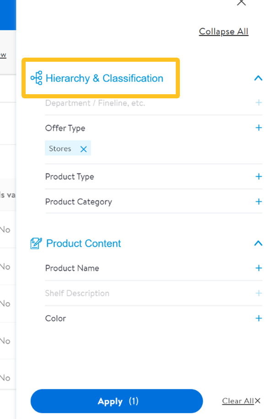The image size is (276, 419).
Task: Click the Product Content edit icon
Action: (x=36, y=243)
